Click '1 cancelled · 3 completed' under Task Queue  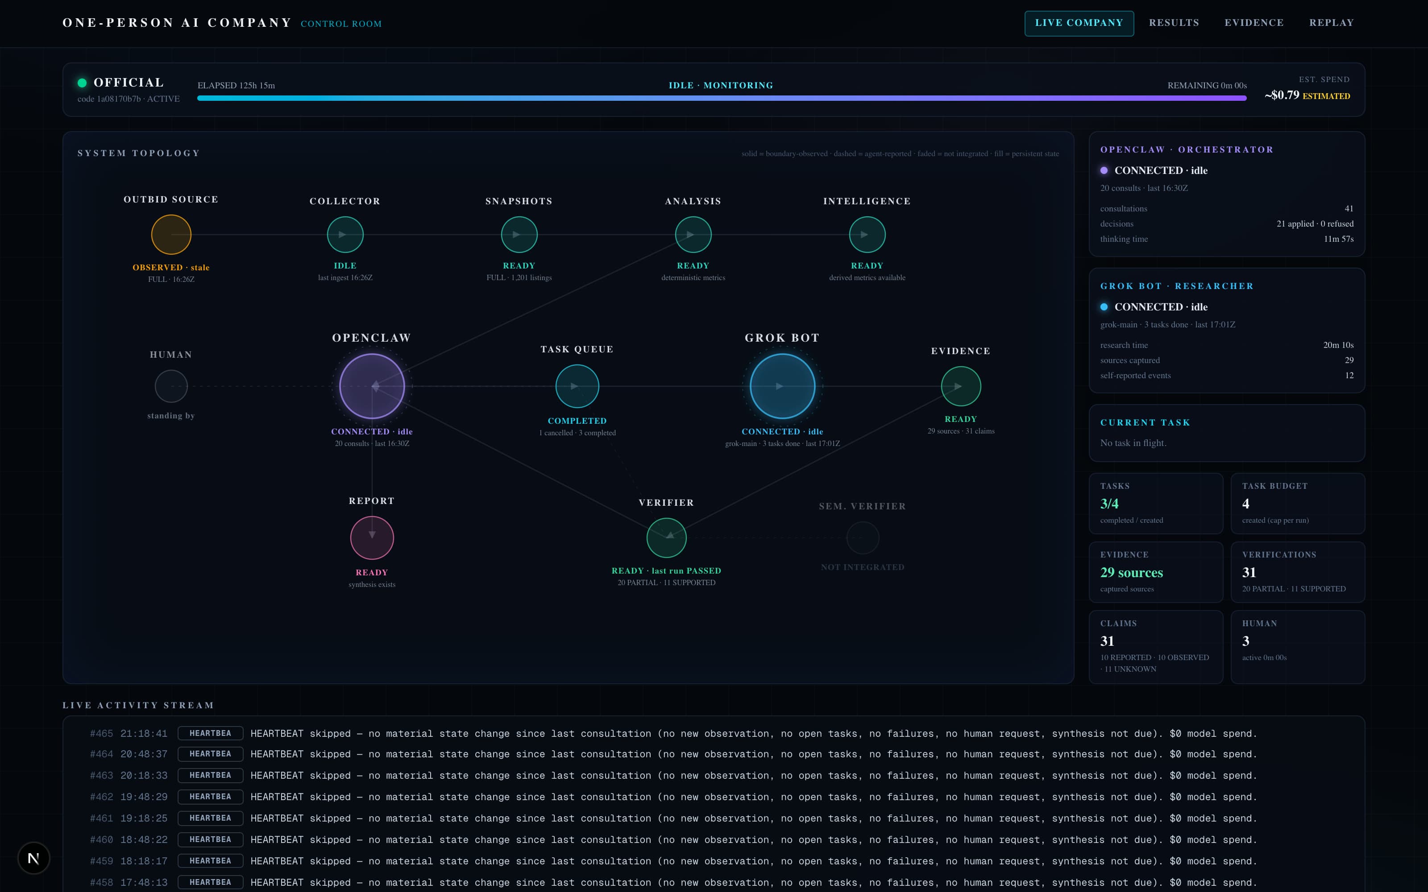click(577, 433)
